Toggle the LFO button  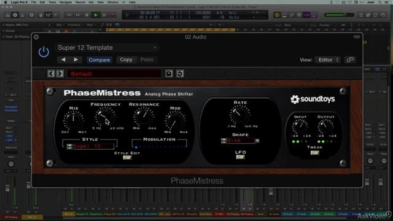(240, 157)
